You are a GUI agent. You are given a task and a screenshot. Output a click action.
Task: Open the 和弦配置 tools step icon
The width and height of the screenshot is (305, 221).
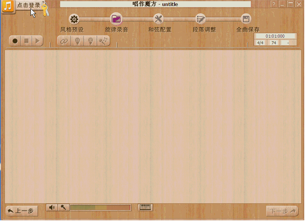coord(158,19)
